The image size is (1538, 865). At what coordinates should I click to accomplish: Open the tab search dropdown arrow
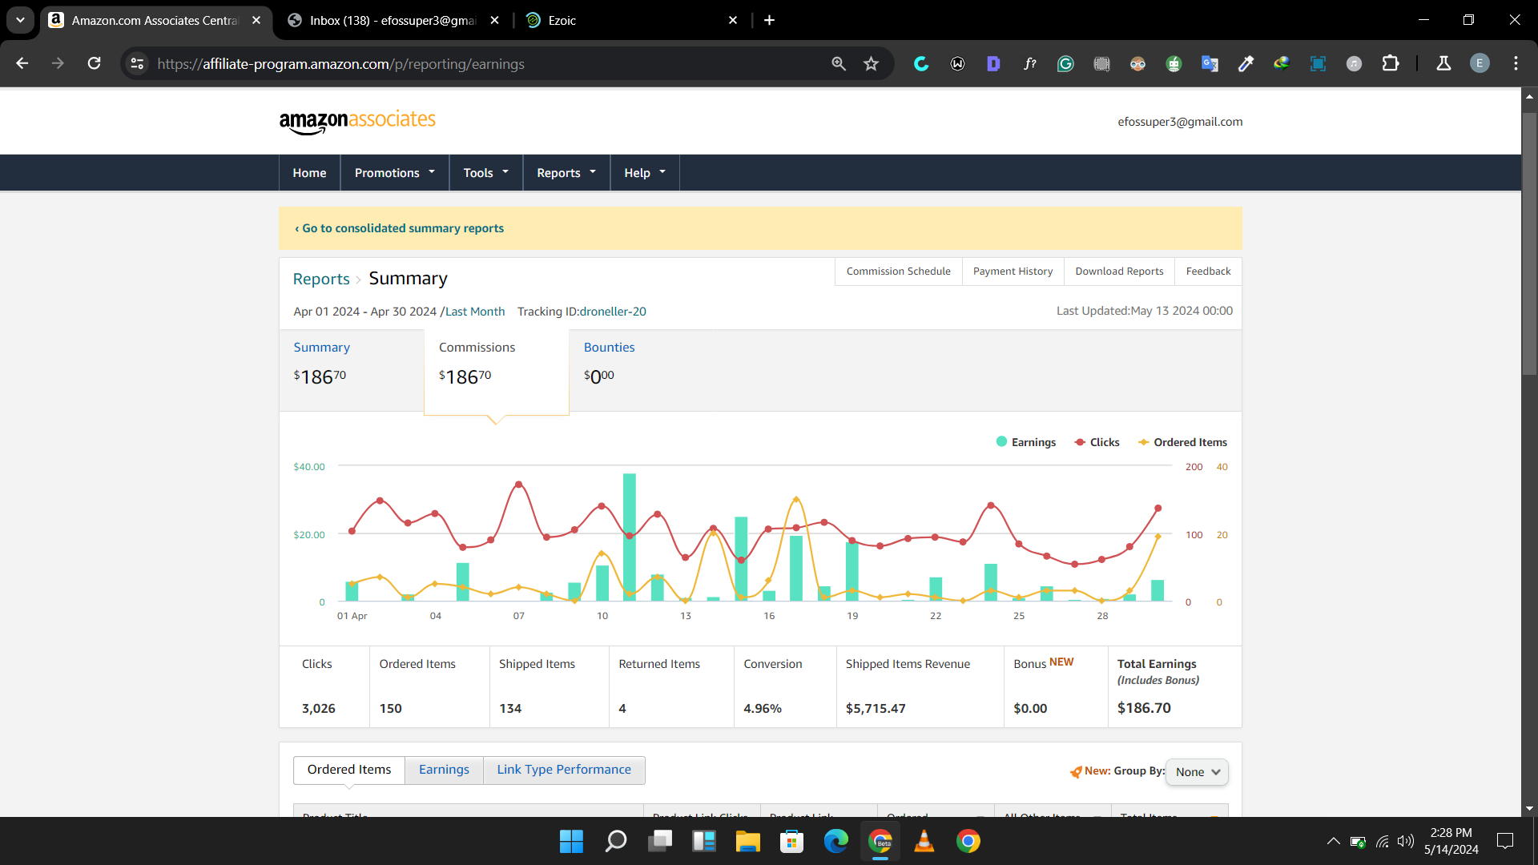point(20,20)
